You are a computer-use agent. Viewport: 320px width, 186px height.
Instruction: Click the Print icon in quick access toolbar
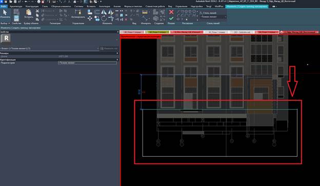39,2
